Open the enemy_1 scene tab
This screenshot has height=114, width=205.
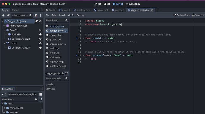[118, 10]
